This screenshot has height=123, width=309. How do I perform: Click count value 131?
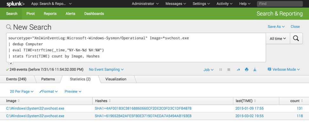(x=300, y=108)
